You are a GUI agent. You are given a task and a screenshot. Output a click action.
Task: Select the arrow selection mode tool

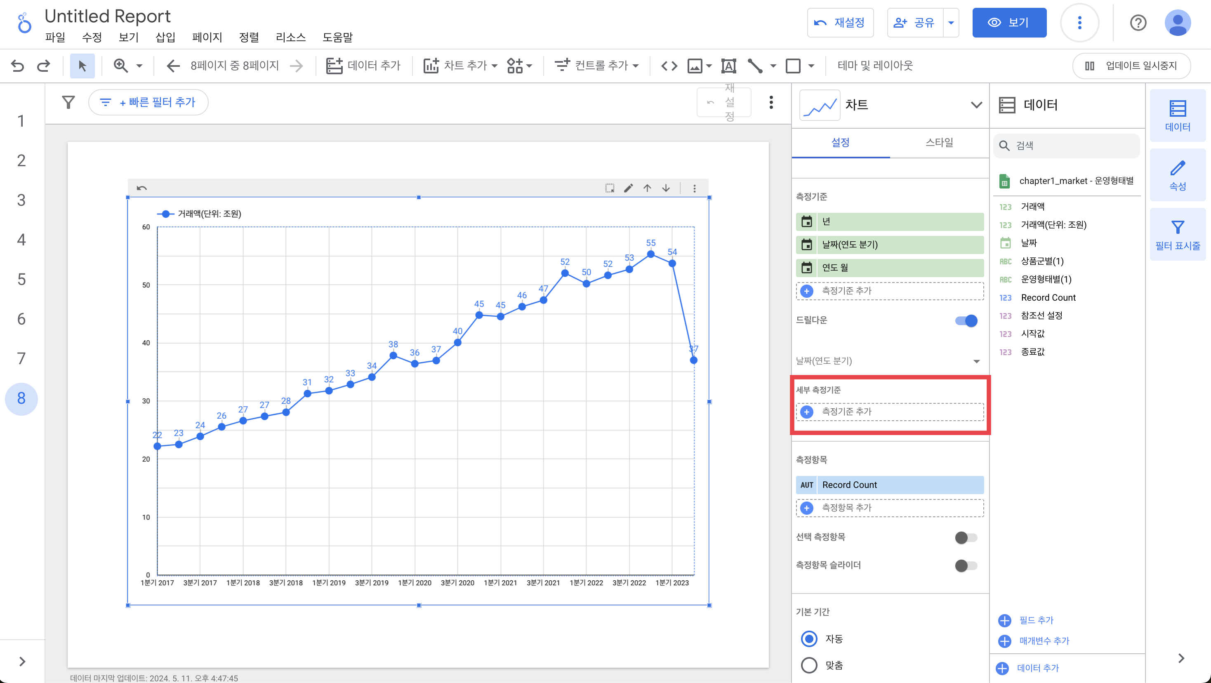coord(82,65)
